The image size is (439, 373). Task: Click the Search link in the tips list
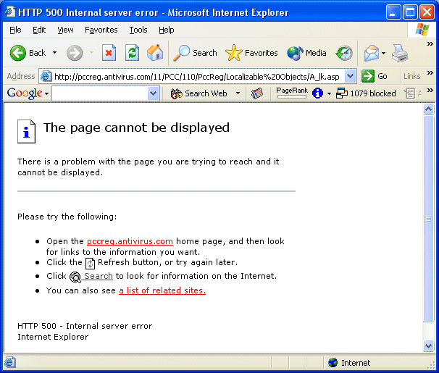(99, 276)
